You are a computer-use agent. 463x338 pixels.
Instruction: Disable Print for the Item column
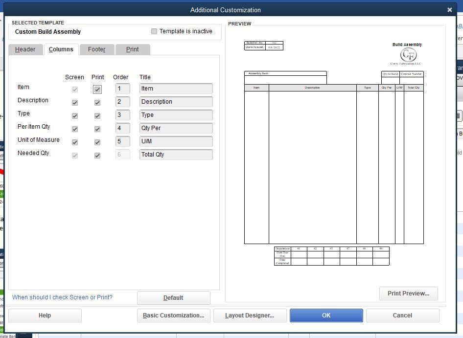[x=97, y=89]
